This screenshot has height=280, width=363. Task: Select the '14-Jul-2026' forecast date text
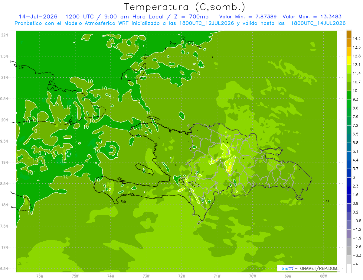click(x=38, y=17)
